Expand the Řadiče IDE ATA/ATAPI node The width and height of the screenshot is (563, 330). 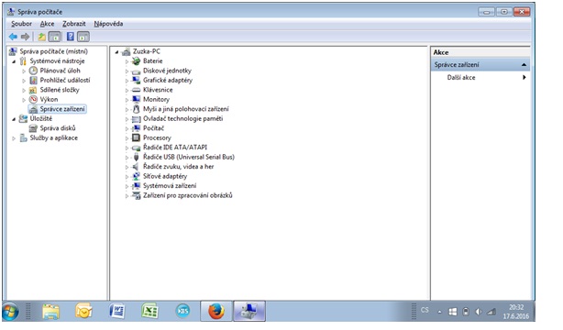coord(127,148)
